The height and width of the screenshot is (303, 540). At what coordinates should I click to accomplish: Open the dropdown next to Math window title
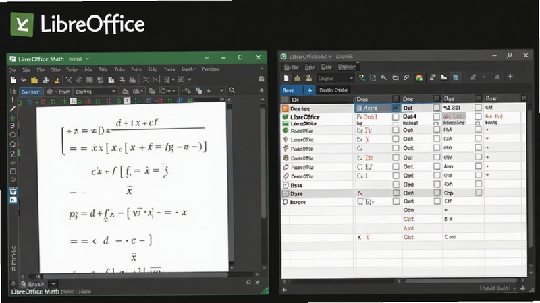pos(87,59)
